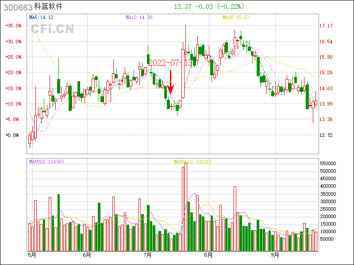Click the price readout 13.37 -0.03 (-0.22%)
Screen dimensions: 354x265
coord(209,7)
